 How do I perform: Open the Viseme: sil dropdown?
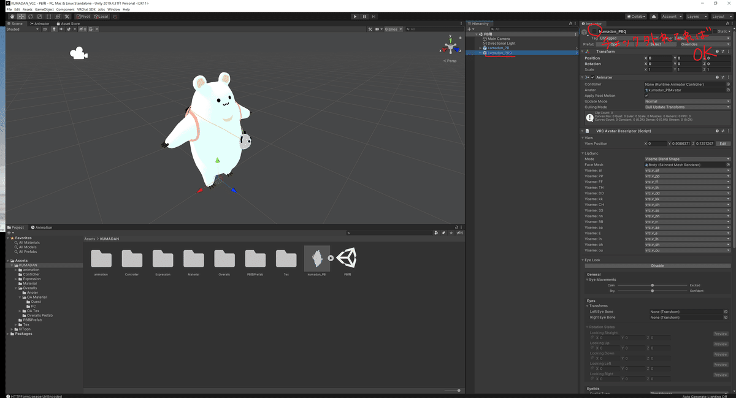[x=688, y=170]
